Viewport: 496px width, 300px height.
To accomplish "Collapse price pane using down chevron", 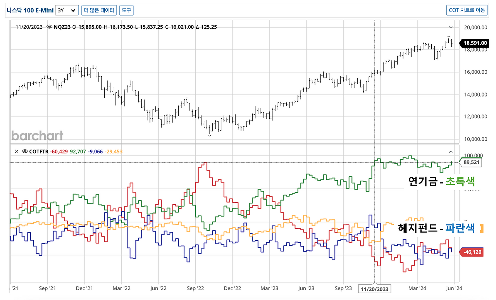I will click(451, 27).
